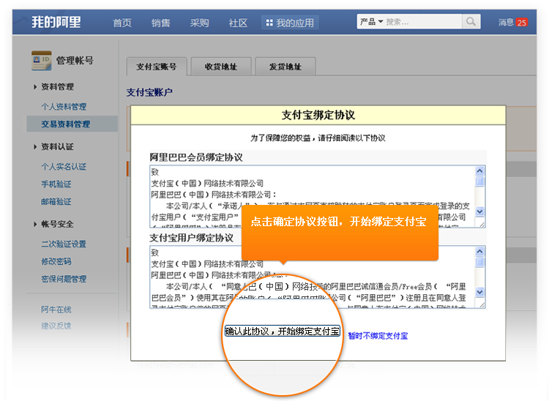This screenshot has height=401, width=549.
Task: Click up arrow of 支付宝用户绑定协议 scrollbar
Action: tap(479, 251)
